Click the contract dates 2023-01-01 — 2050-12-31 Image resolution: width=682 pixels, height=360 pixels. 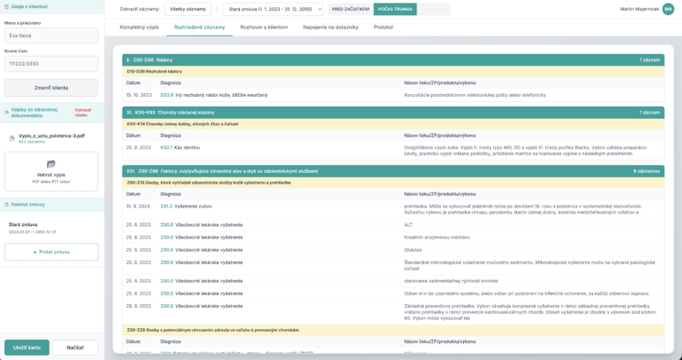32,232
